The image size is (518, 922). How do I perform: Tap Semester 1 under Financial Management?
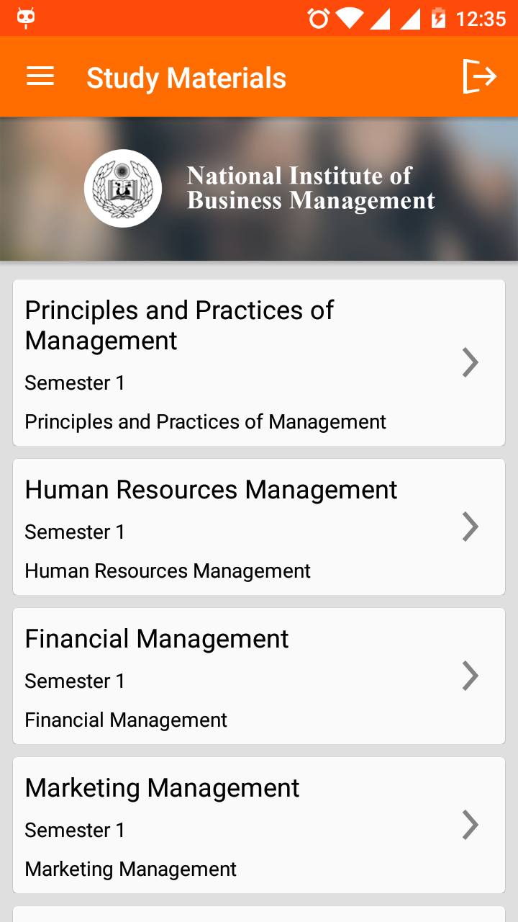coord(75,681)
